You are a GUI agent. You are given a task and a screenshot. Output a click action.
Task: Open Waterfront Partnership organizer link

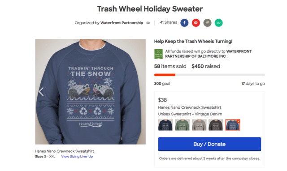pos(122,23)
